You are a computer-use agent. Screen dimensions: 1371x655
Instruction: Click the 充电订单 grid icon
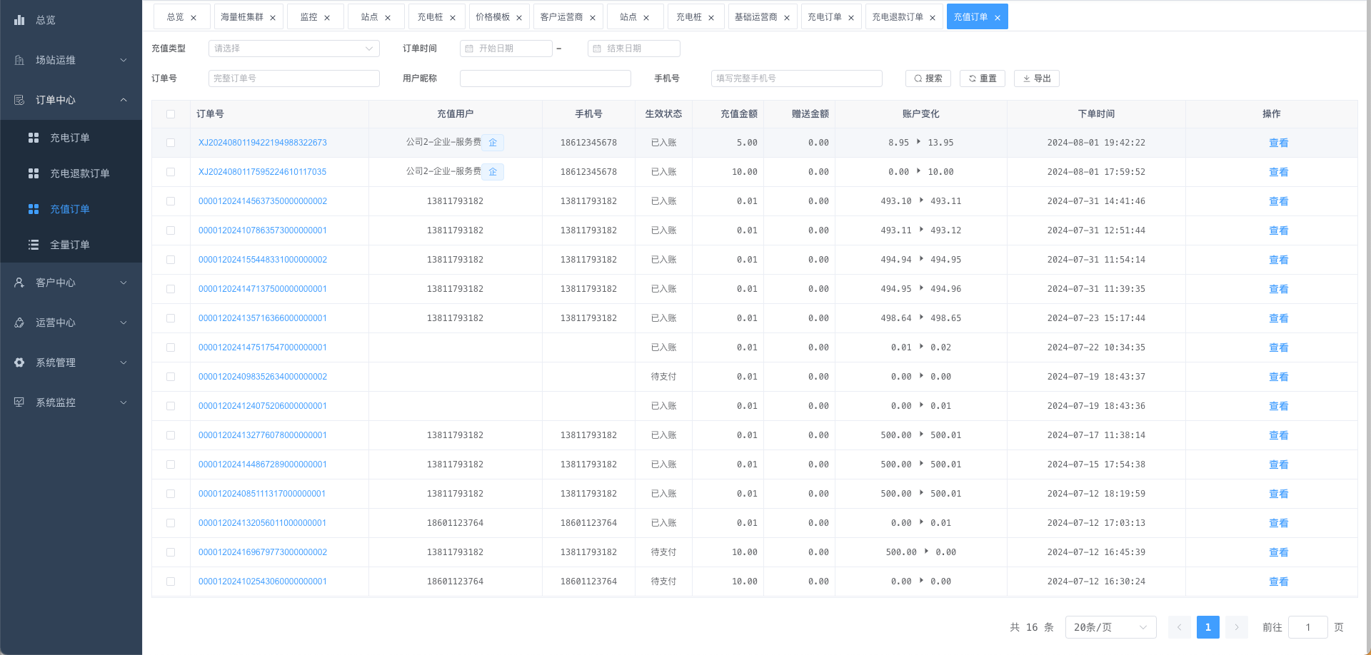pyautogui.click(x=34, y=138)
